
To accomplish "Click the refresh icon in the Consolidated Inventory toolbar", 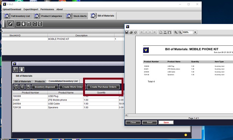I will [16, 87].
